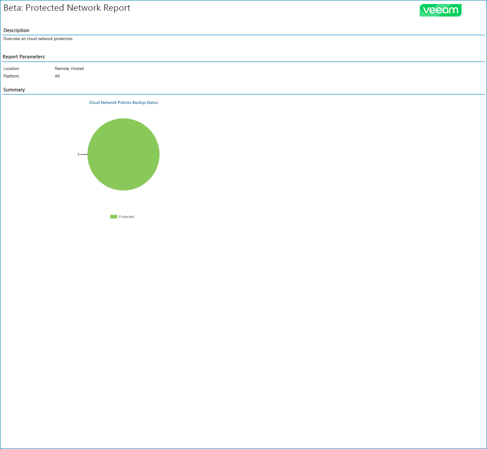This screenshot has width=487, height=449.
Task: Select the Summary section heading
Action: click(x=14, y=90)
